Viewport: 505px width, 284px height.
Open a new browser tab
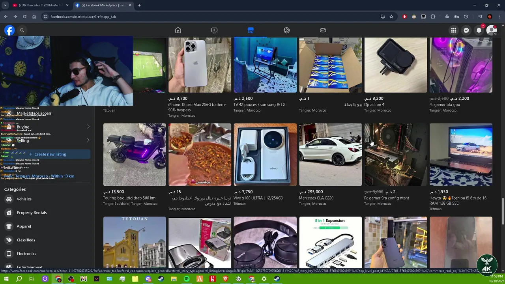(139, 5)
